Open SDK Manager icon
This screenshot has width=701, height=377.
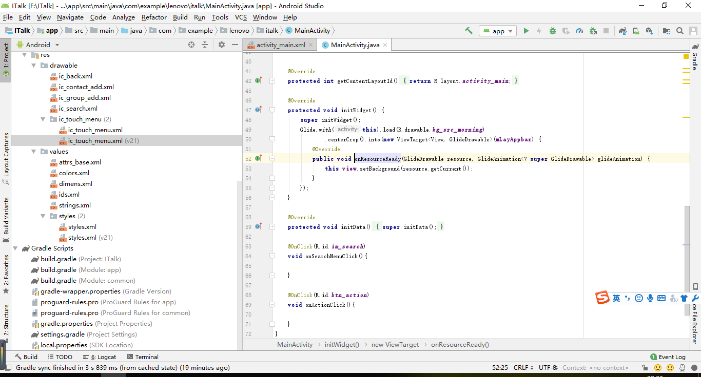[649, 31]
